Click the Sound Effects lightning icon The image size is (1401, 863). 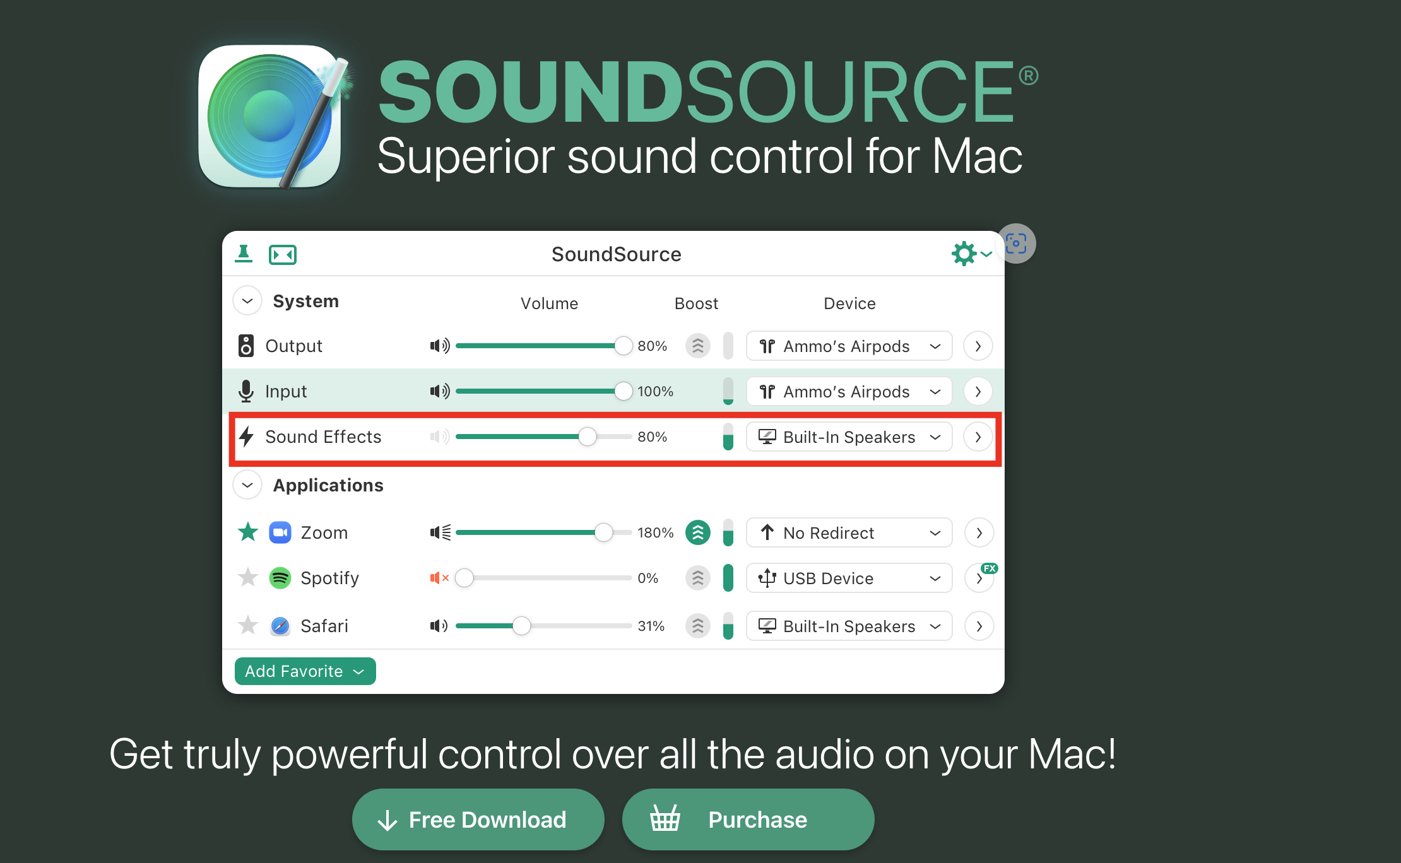click(x=246, y=437)
